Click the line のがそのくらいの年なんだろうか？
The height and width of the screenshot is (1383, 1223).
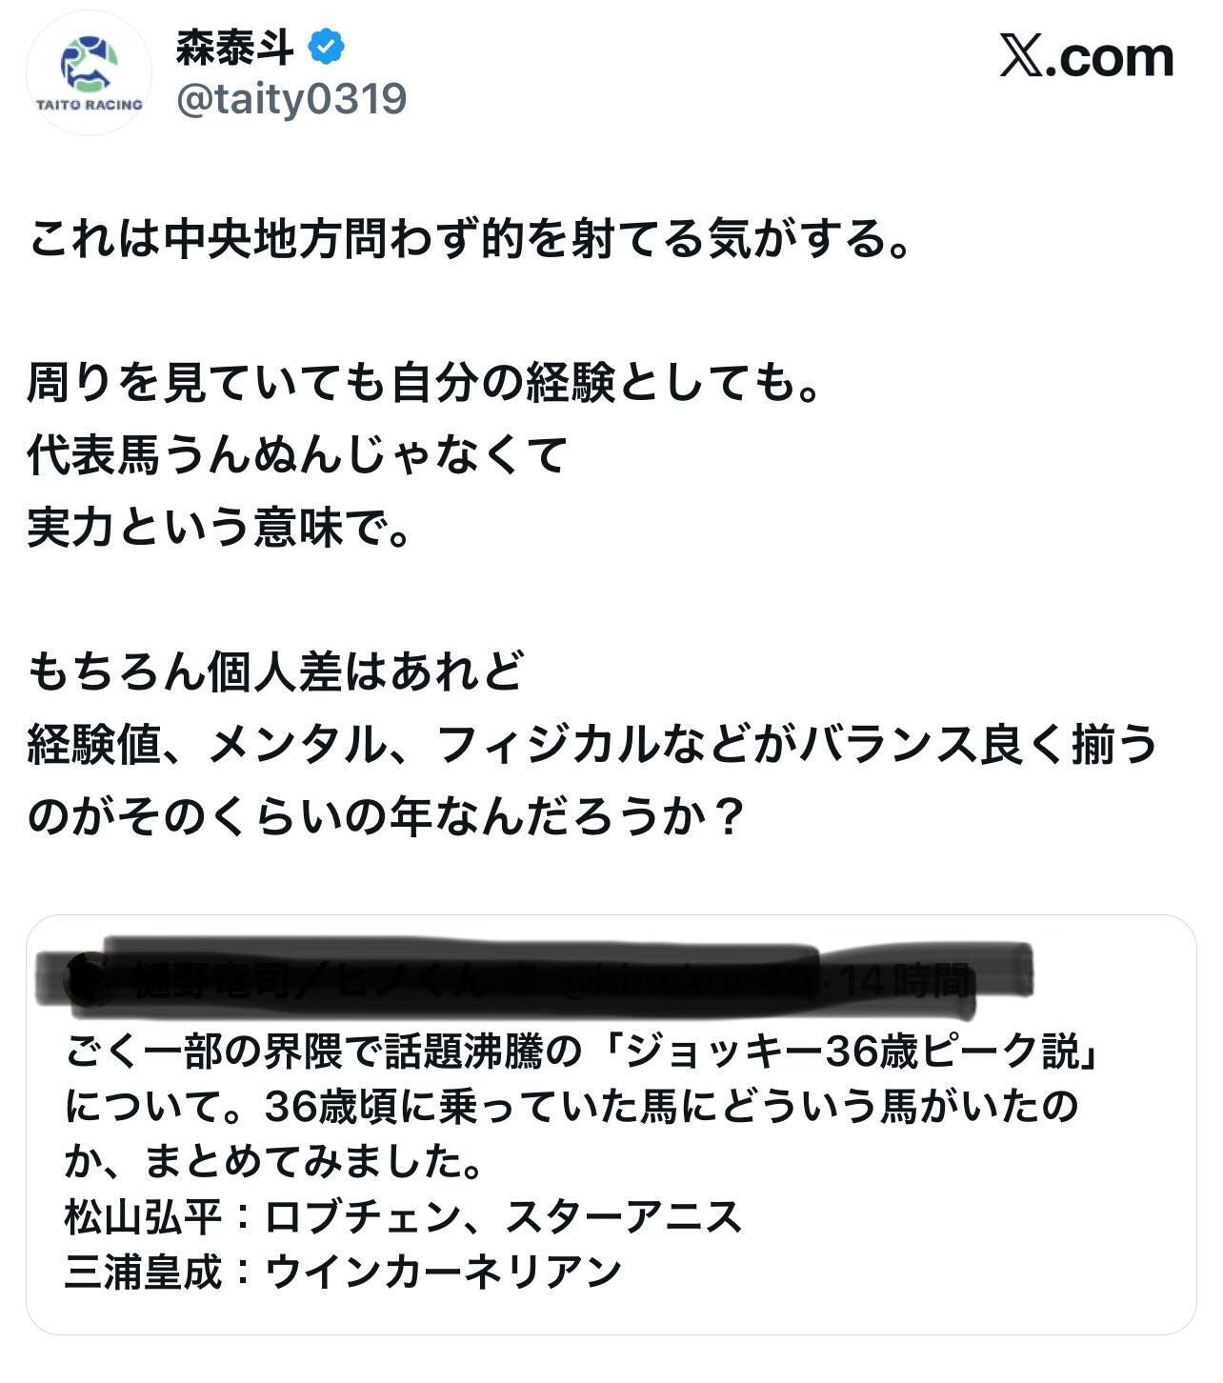pos(385,815)
